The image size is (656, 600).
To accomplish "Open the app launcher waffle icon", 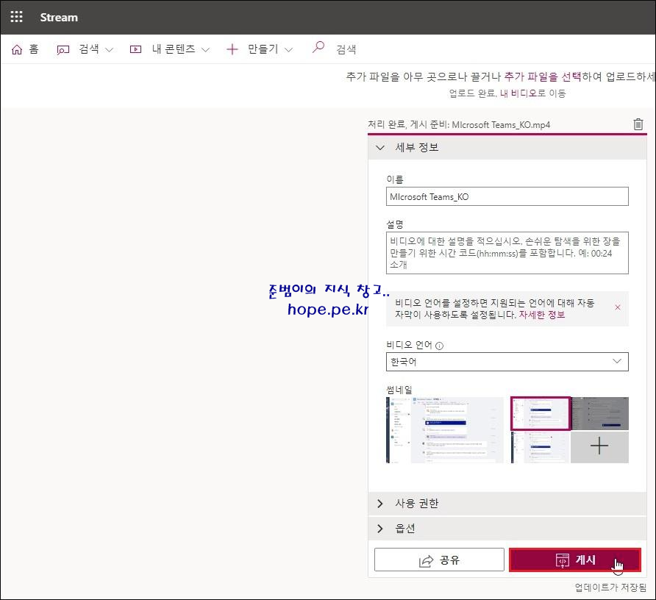I will pos(17,17).
